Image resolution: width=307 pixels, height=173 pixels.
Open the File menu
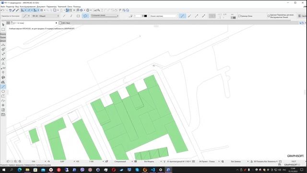point(3,7)
